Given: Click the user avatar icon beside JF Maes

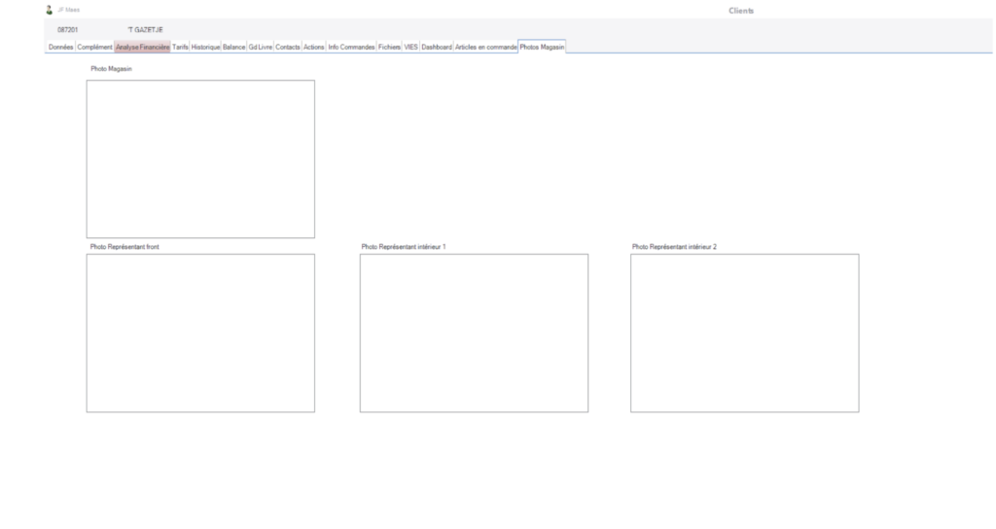Looking at the screenshot, I should click(x=50, y=10).
